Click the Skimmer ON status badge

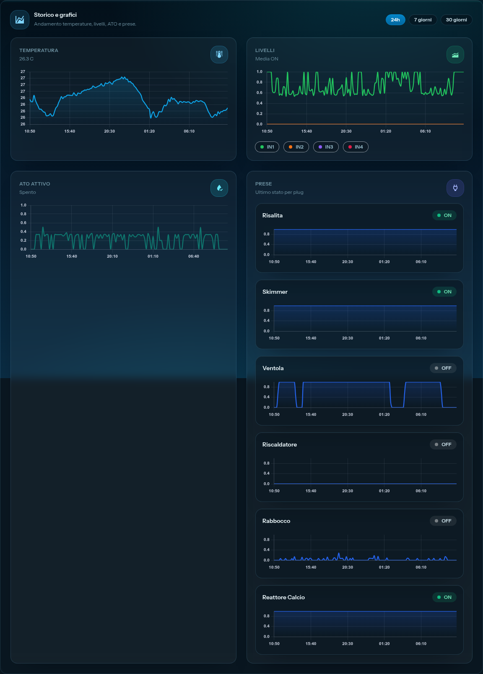pos(444,292)
